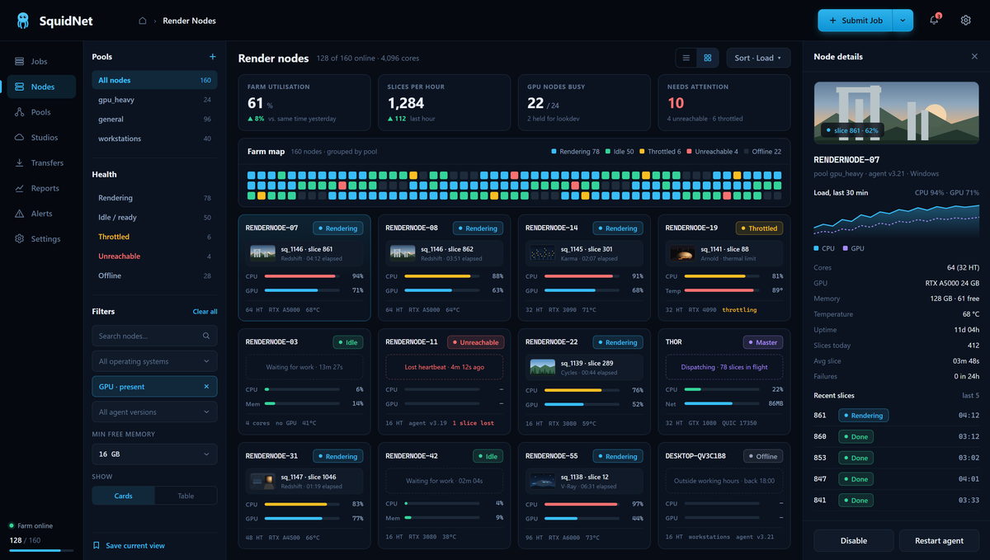The width and height of the screenshot is (990, 560).
Task: Open the notifications bell
Action: click(x=934, y=21)
